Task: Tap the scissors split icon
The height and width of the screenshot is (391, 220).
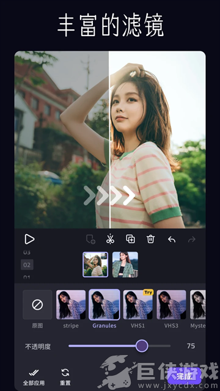Action: point(110,239)
